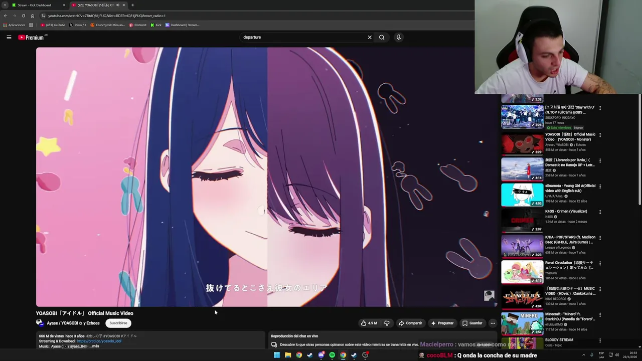The image size is (642, 361).
Task: Open options menu for Stay With U video
Action: point(600,108)
